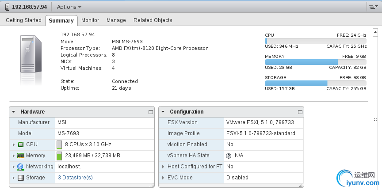This screenshot has width=382, height=190.
Task: Click the 192.168.57.94 header title
Action: pyautogui.click(x=30, y=7)
